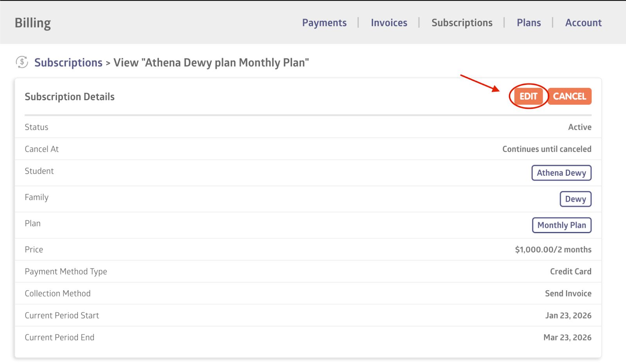Click the Send Invoice collection method value
Image resolution: width=626 pixels, height=363 pixels.
[x=568, y=293]
